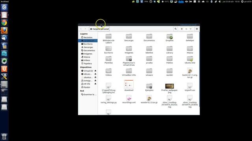This screenshot has width=252, height=141.
Task: Select the vmware folder
Action: (149, 72)
